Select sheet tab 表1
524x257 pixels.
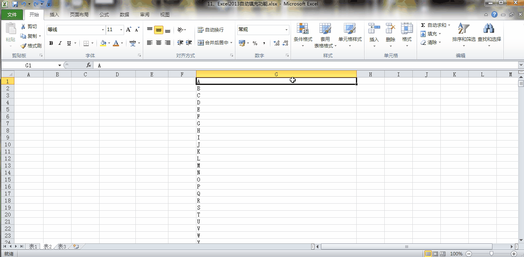[x=33, y=246]
